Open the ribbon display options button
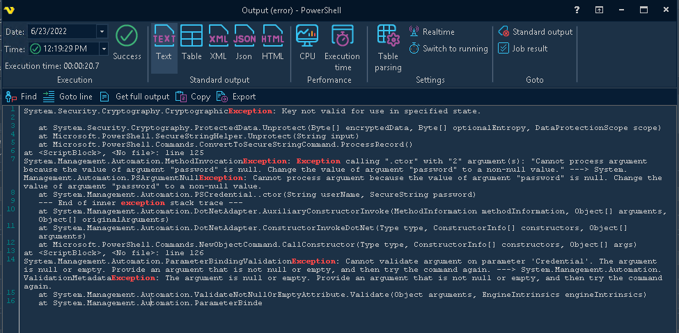 point(599,10)
